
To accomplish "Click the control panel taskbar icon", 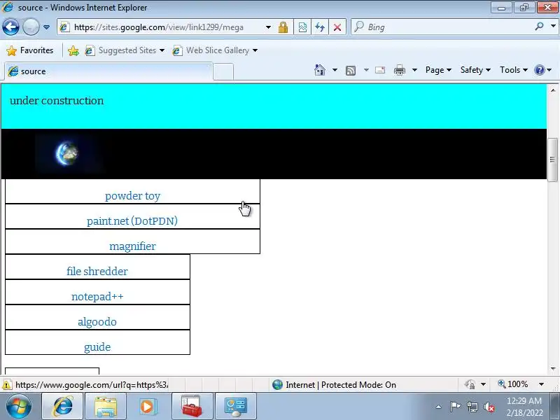I will click(236, 406).
